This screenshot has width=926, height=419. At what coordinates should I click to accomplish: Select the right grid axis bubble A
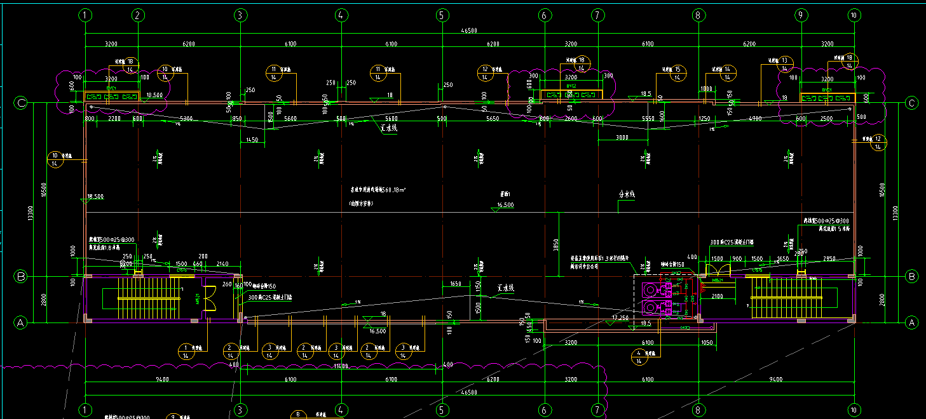point(912,323)
